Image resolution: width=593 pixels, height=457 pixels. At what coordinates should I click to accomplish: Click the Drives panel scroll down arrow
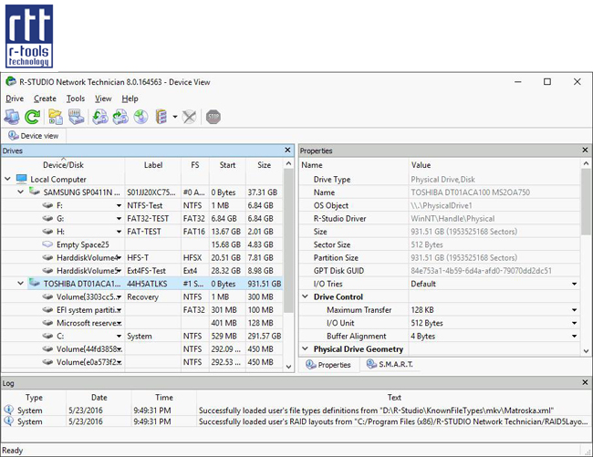point(288,367)
